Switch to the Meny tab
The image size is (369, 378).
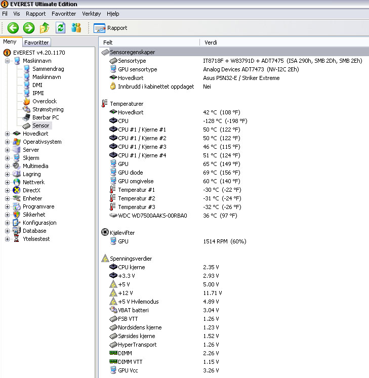(x=10, y=41)
